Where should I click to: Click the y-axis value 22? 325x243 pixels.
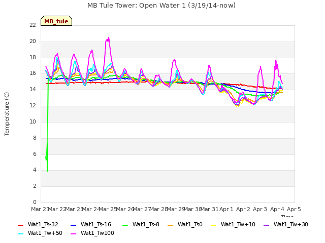pyautogui.click(x=32, y=25)
